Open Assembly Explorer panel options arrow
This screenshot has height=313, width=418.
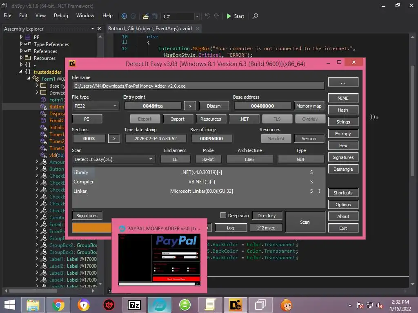(x=93, y=29)
